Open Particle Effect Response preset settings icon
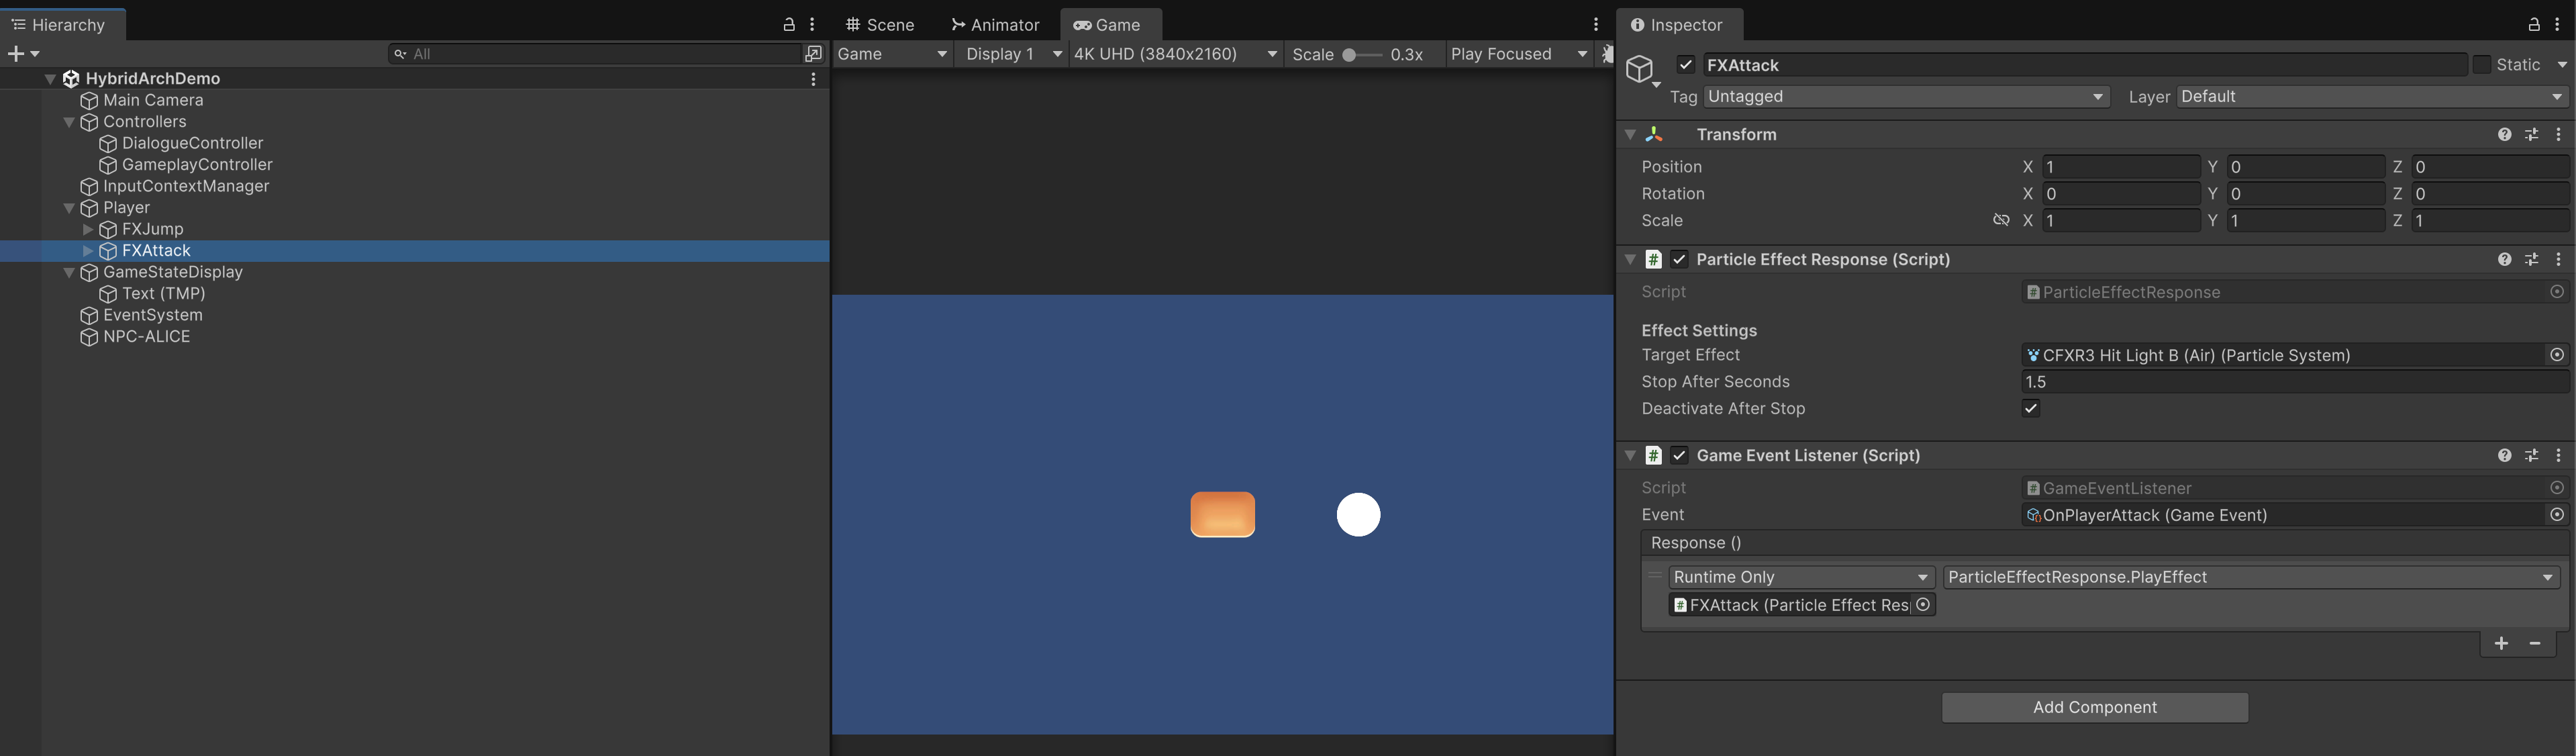The image size is (2576, 756). [x=2531, y=259]
